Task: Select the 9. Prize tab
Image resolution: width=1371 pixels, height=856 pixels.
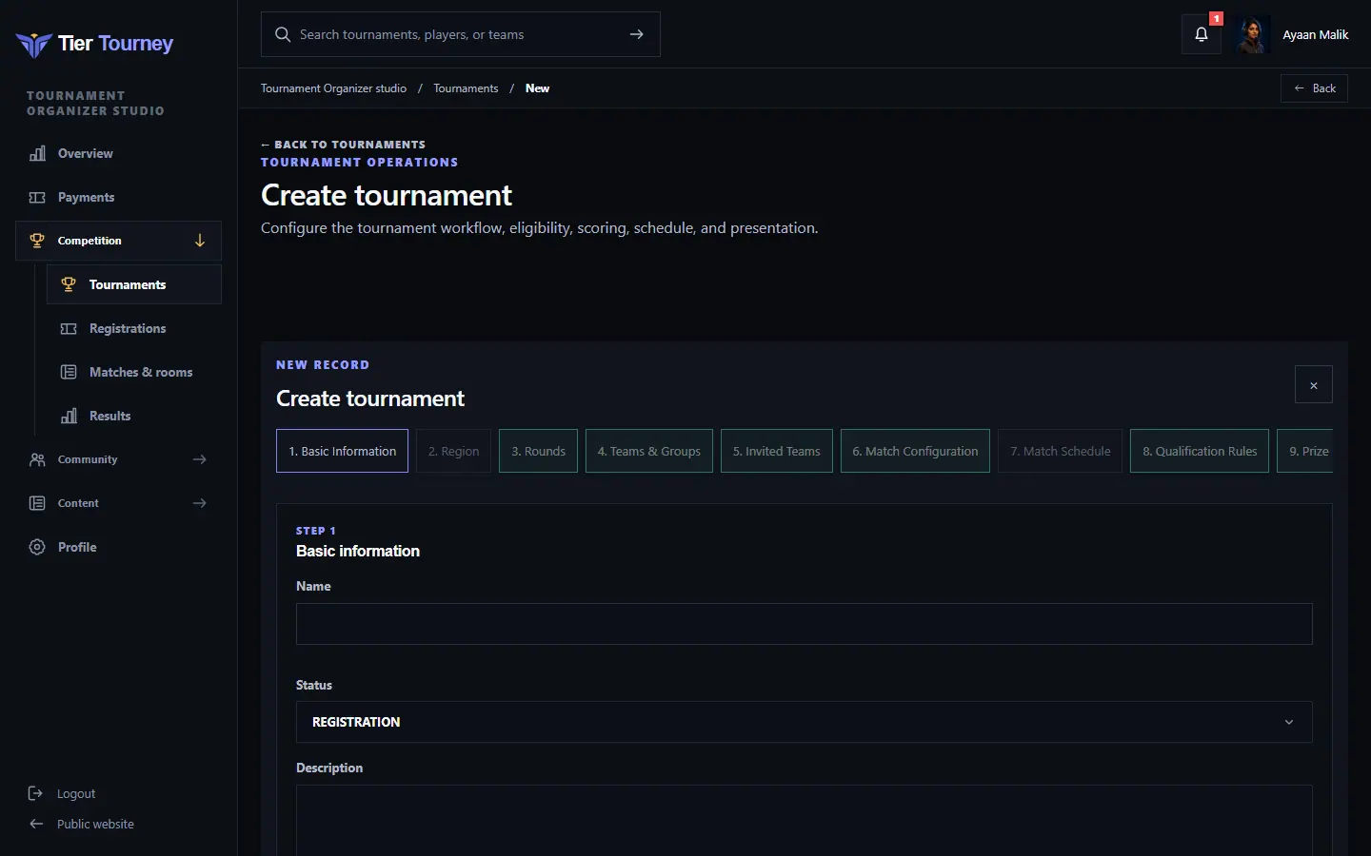Action: pyautogui.click(x=1305, y=451)
